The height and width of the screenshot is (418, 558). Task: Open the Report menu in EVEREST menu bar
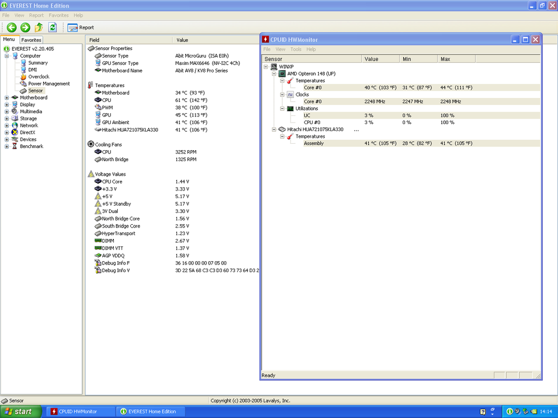(37, 15)
